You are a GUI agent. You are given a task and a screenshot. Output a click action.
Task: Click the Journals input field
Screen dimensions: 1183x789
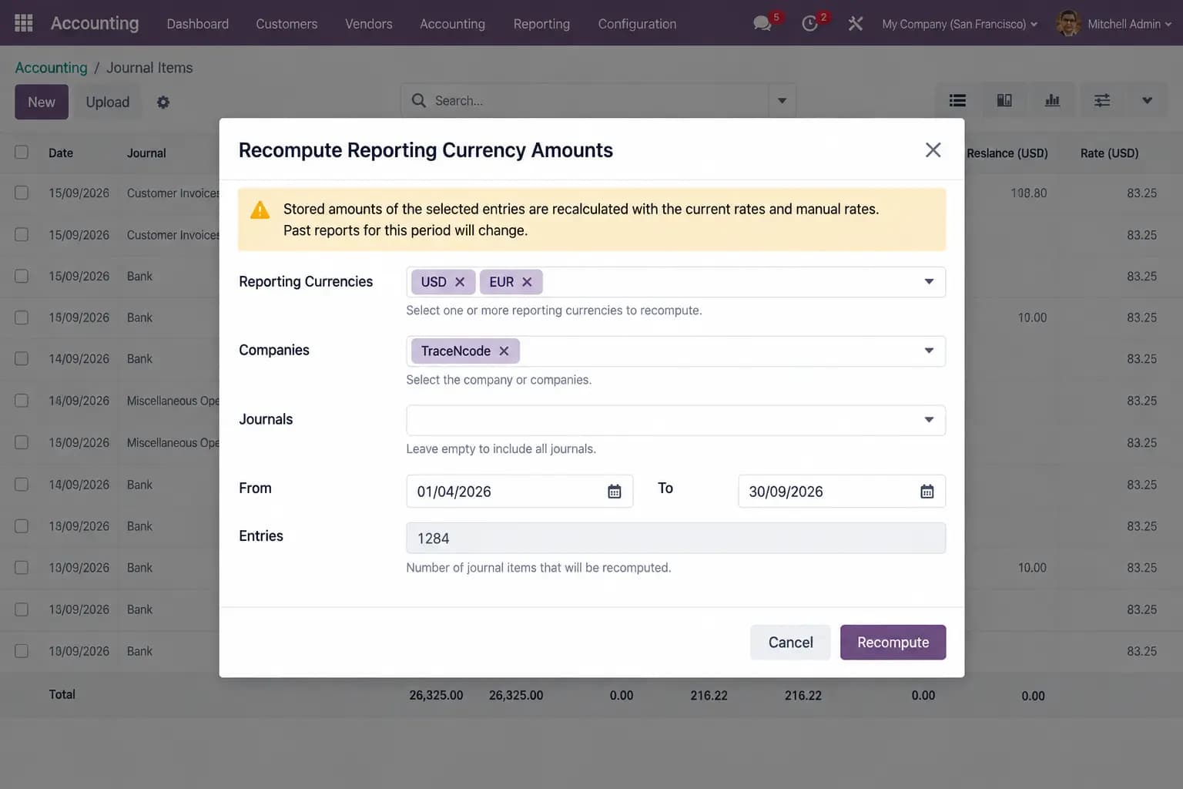click(x=675, y=420)
